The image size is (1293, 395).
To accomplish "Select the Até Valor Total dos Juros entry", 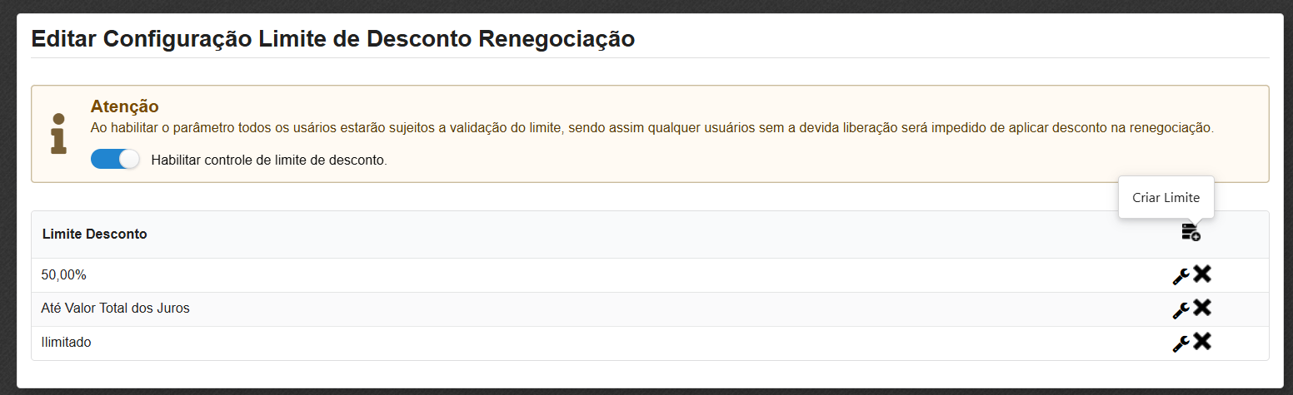I will (115, 309).
